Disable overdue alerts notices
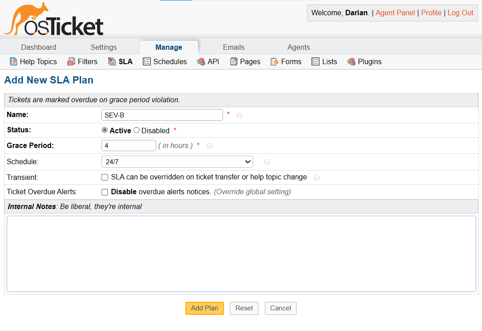482x331 pixels. [105, 193]
